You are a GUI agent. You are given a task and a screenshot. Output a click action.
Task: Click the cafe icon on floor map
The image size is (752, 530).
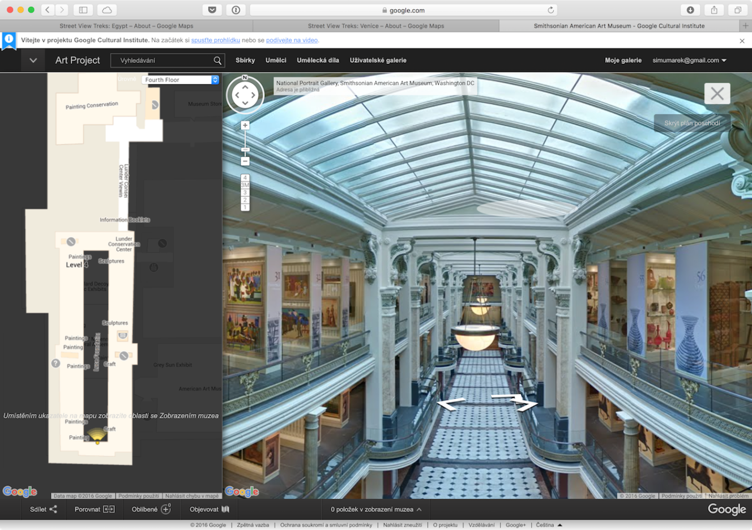pos(122,336)
